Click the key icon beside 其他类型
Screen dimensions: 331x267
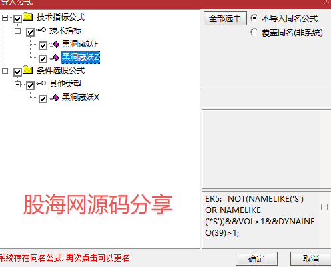(x=41, y=83)
